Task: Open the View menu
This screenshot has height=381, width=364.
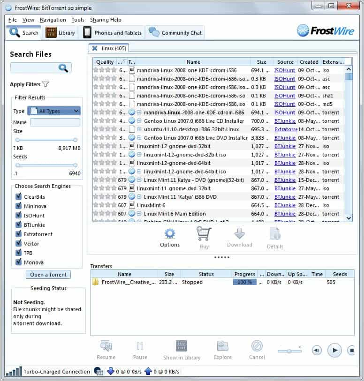Action: pos(28,20)
